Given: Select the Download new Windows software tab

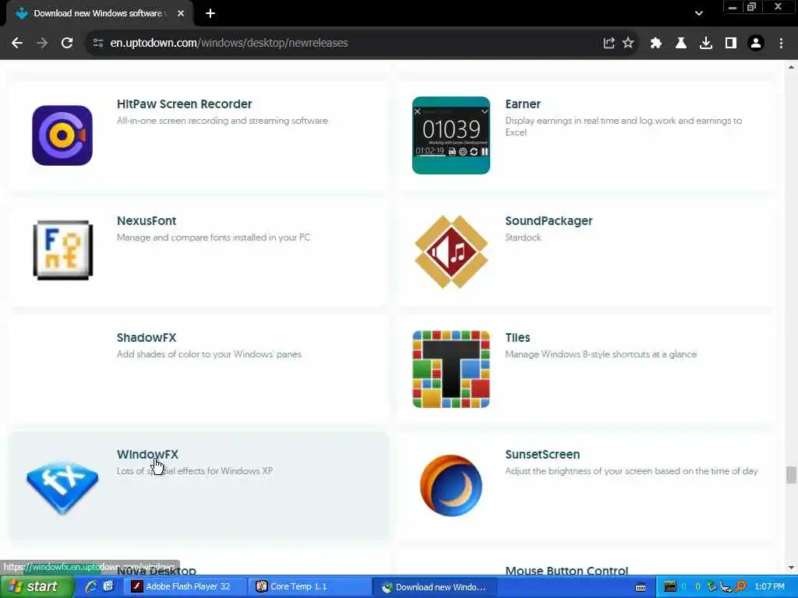Looking at the screenshot, I should coord(99,14).
